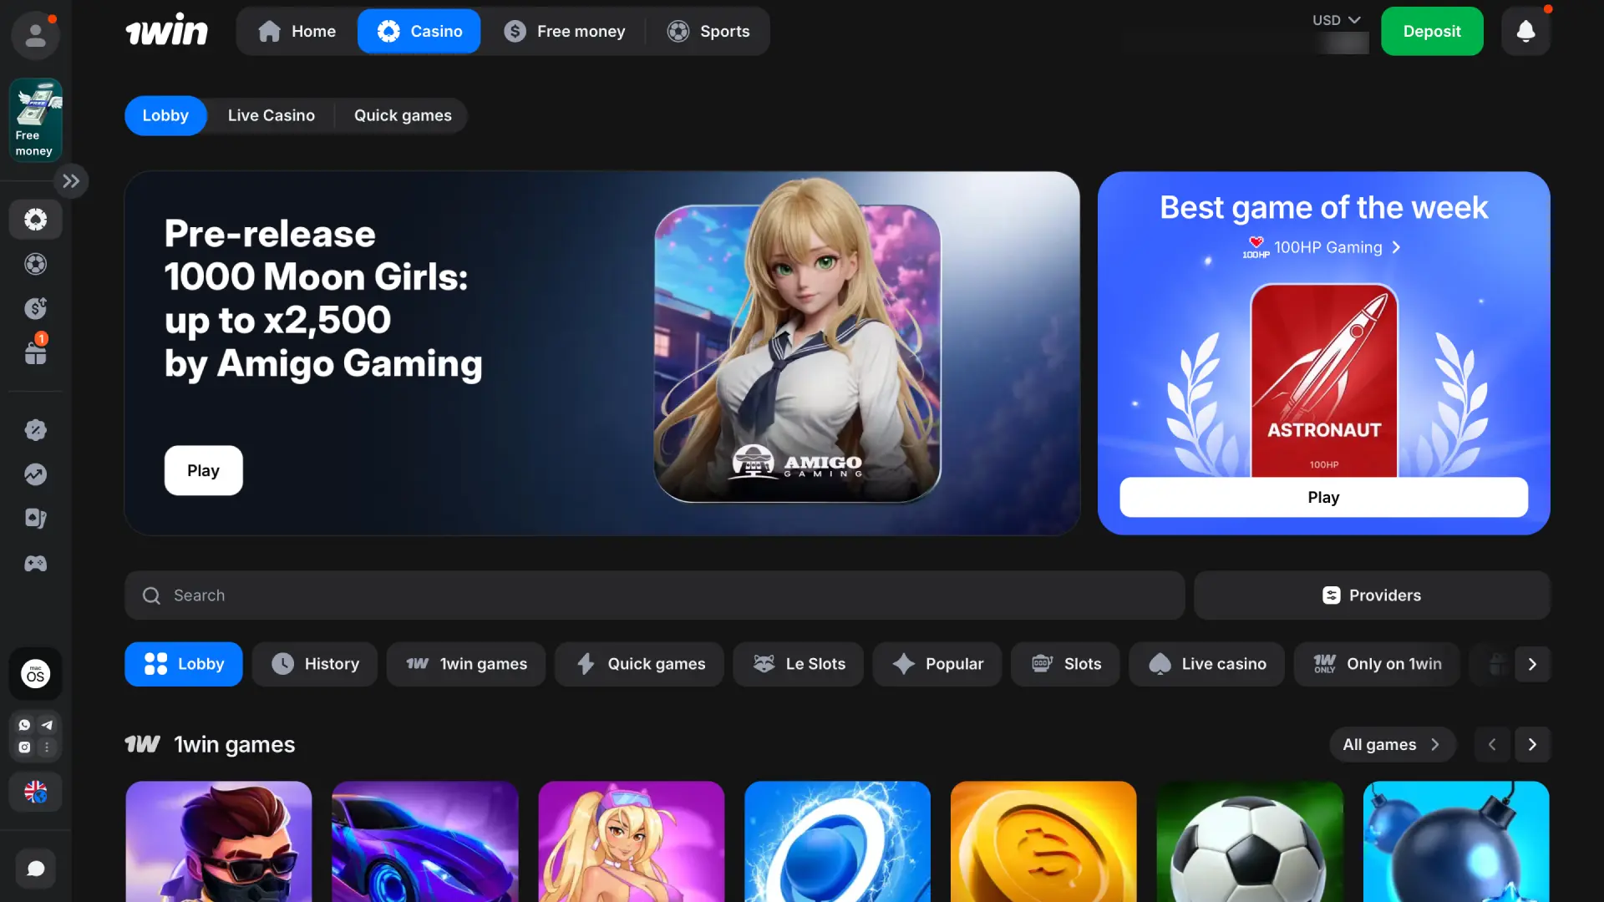Open the Providers filter button
Viewport: 1604px width, 902px height.
coord(1372,595)
